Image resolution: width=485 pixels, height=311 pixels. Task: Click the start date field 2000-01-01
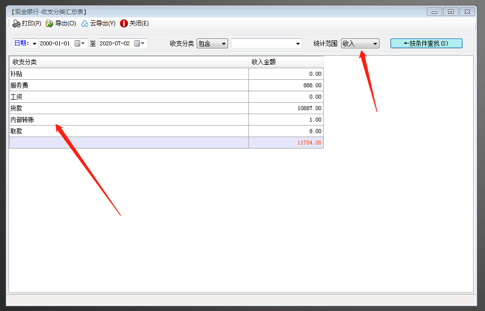pyautogui.click(x=55, y=43)
